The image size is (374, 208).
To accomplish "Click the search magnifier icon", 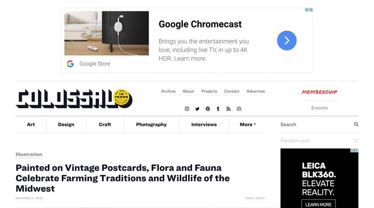I will coord(356,124).
